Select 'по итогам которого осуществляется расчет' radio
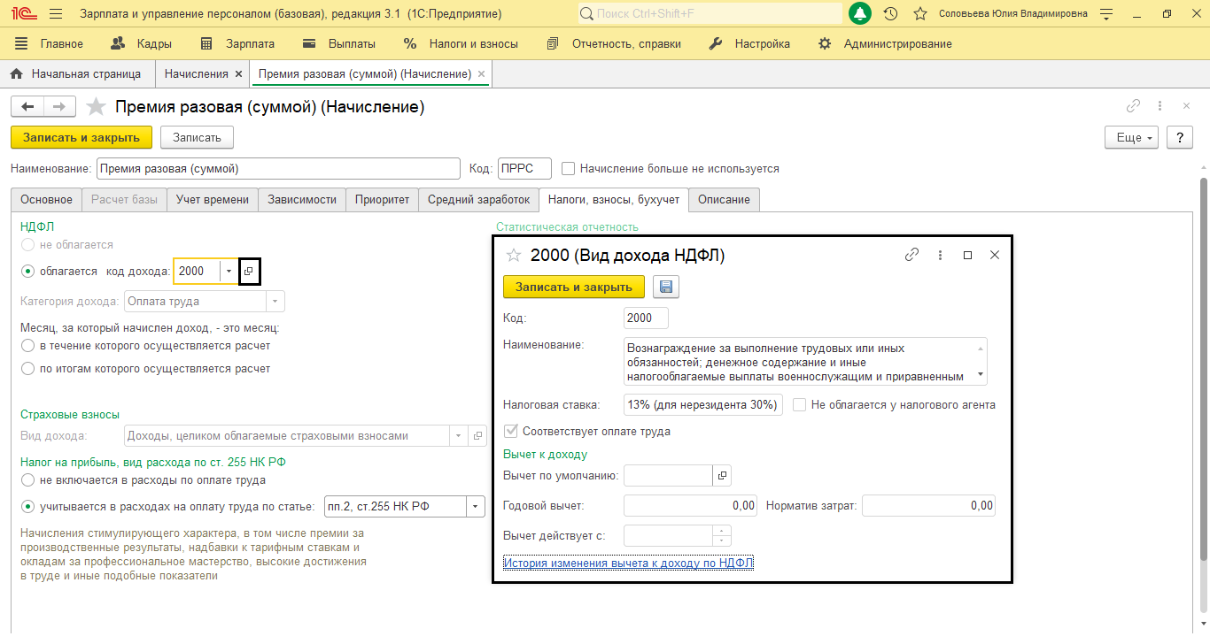 pos(28,369)
